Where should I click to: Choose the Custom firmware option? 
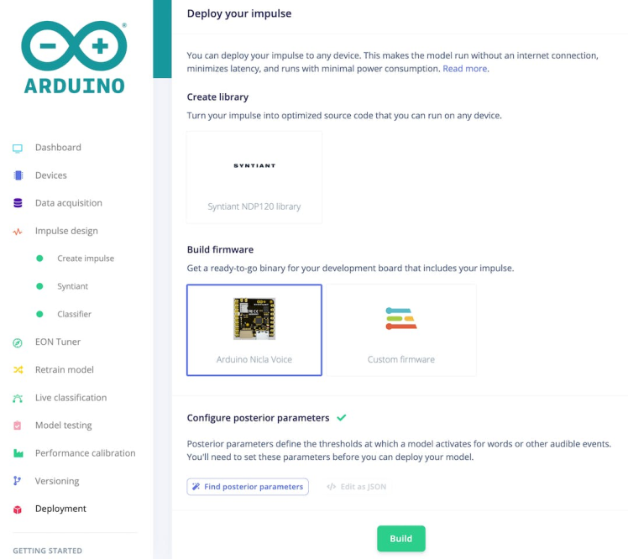tap(400, 330)
